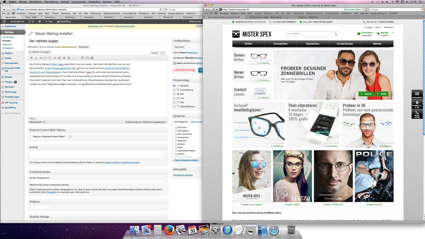
Task: Open Zonnebrillen navigation menu
Action: pos(280,43)
